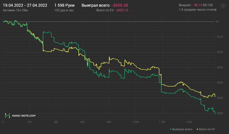
Task: Click the 800 x-axis label
Action: 109,122
